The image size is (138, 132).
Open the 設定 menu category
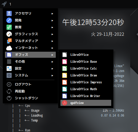click(x=30, y=68)
